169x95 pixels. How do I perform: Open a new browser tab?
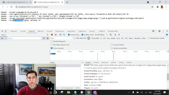67,2
